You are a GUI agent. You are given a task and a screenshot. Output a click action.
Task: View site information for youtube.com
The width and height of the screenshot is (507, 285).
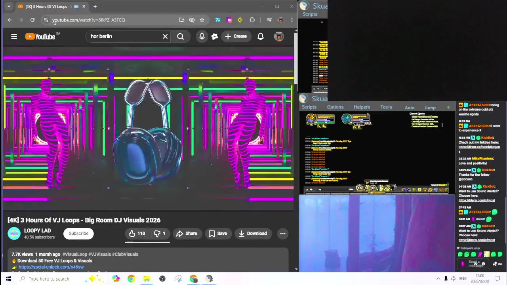tap(46, 20)
